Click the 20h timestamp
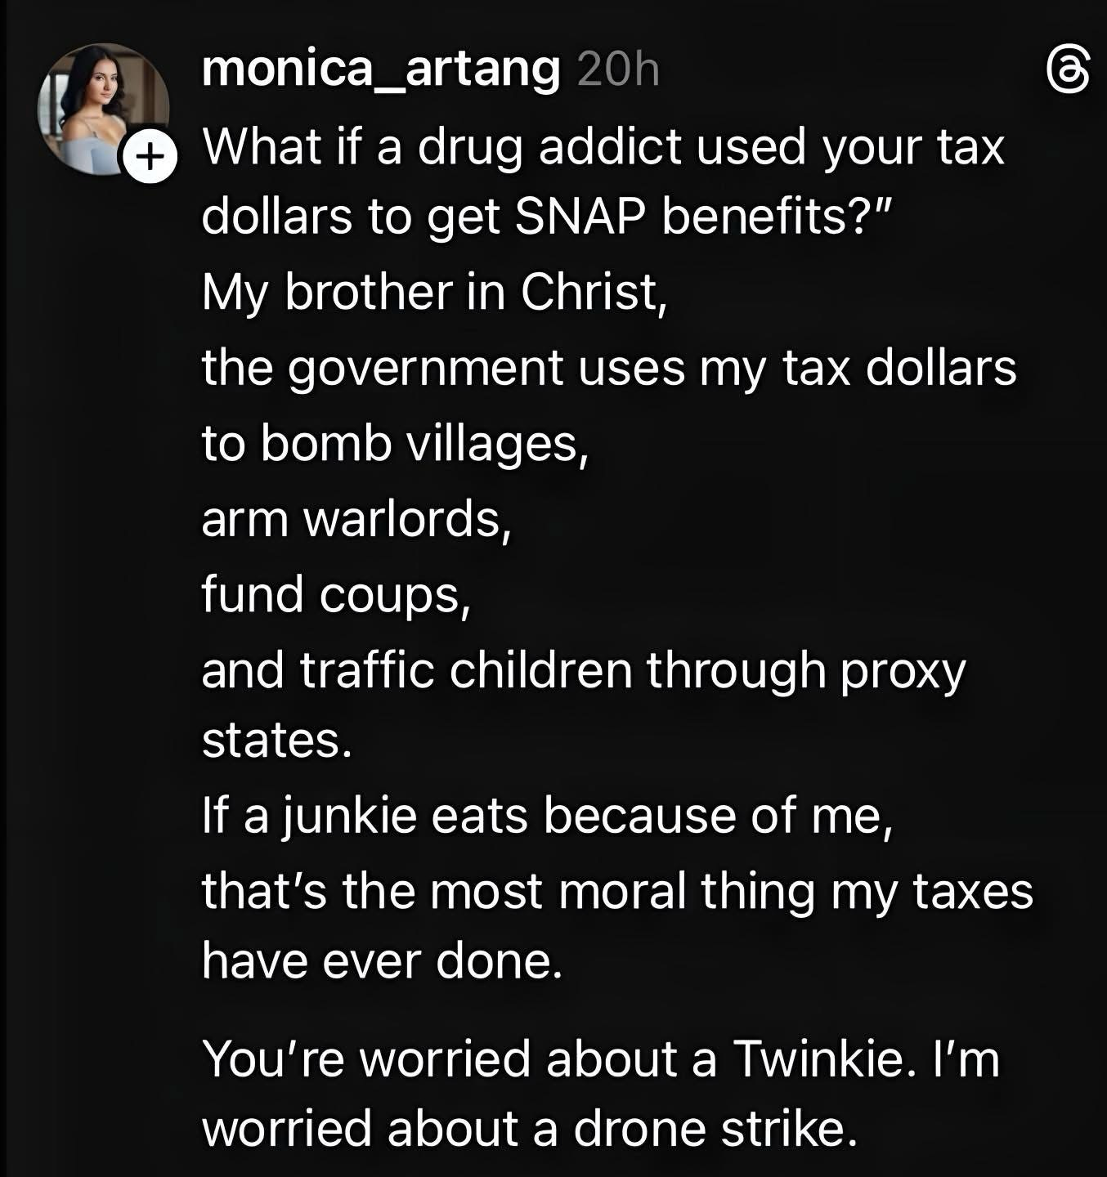 pos(617,70)
